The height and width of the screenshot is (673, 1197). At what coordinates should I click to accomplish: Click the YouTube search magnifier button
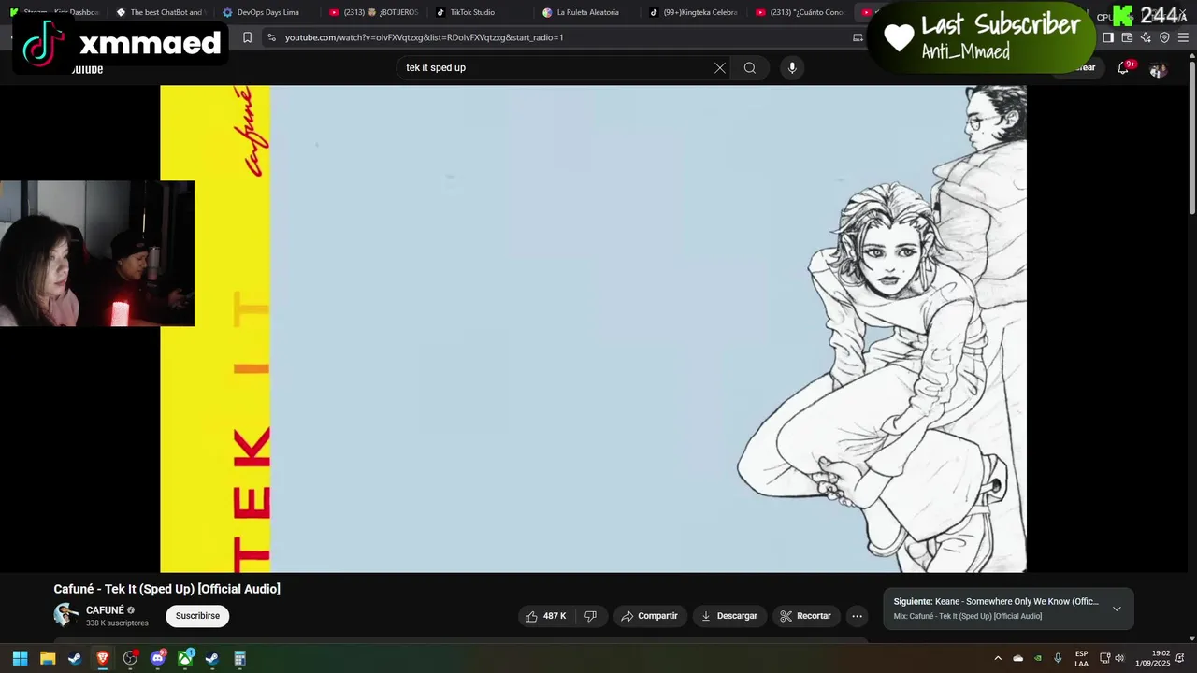(750, 67)
